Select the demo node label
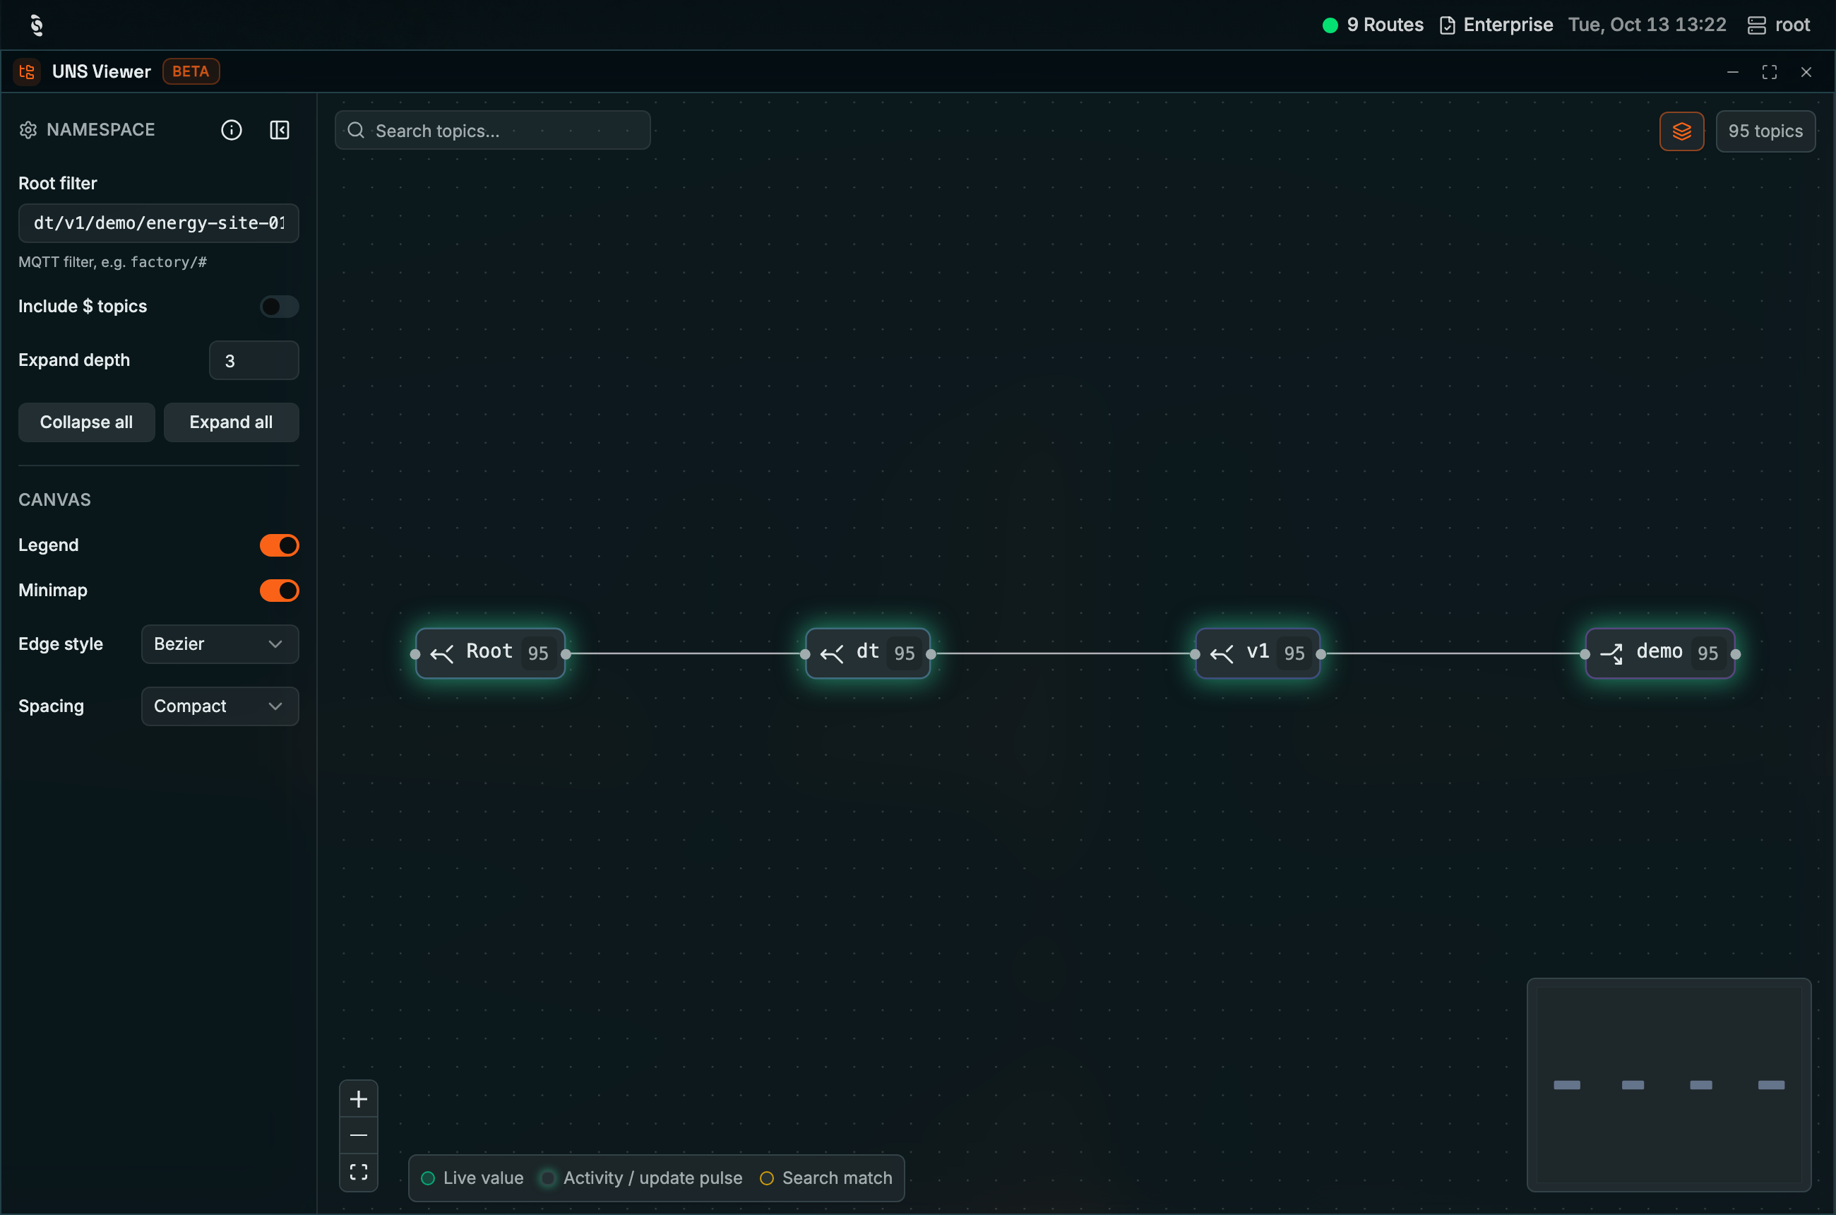 [1659, 652]
